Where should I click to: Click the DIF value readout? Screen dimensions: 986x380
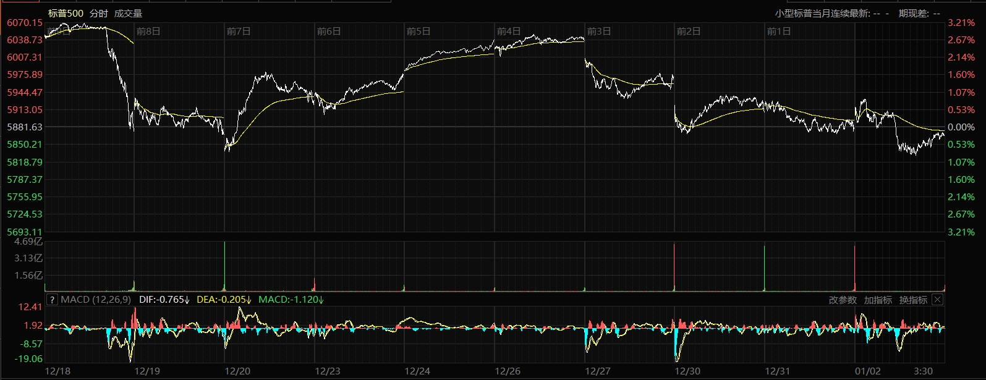pyautogui.click(x=164, y=300)
